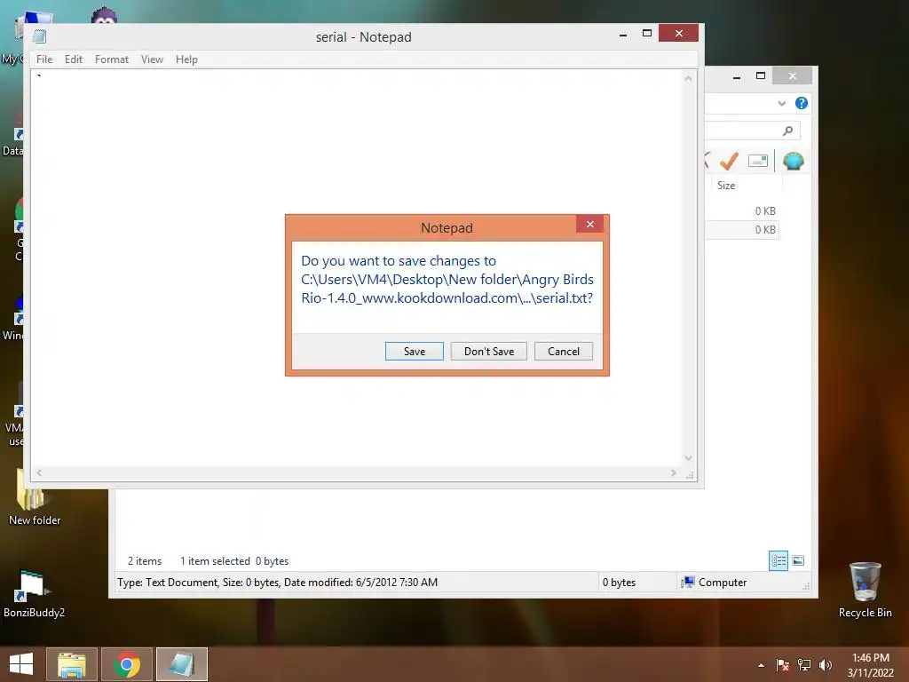Screen dimensions: 909x682
Task: Open Windows Start button
Action: [21, 664]
